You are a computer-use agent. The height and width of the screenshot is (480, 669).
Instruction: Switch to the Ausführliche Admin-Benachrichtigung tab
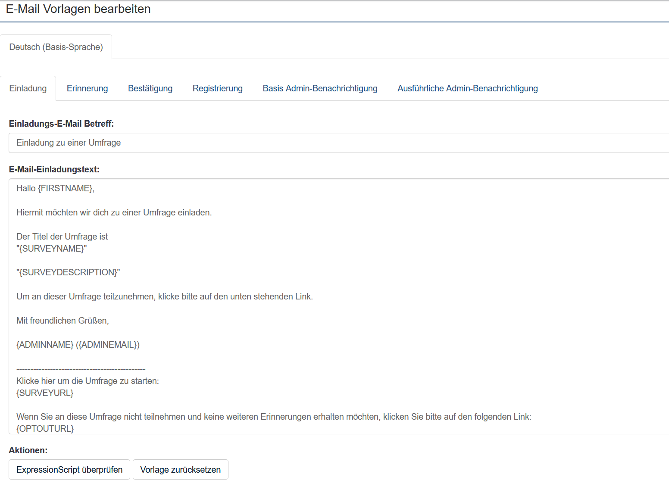coord(467,88)
